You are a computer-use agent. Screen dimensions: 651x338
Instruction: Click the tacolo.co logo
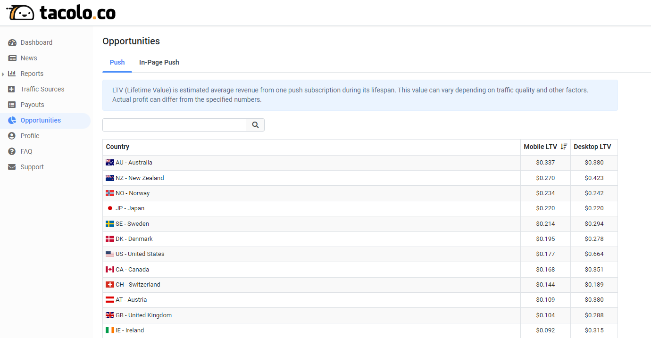(x=61, y=13)
